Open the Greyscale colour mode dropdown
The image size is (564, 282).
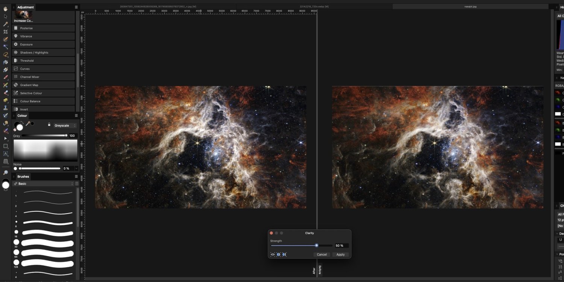(65, 126)
